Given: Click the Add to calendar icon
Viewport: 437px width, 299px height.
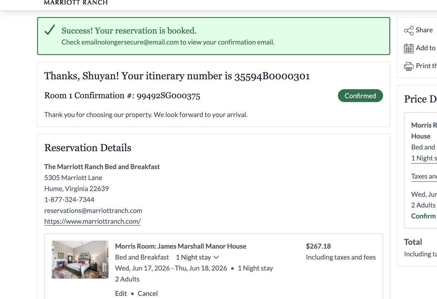Looking at the screenshot, I should pyautogui.click(x=409, y=48).
